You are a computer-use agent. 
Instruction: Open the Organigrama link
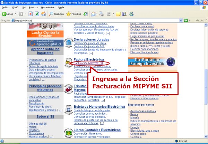coord(36,133)
